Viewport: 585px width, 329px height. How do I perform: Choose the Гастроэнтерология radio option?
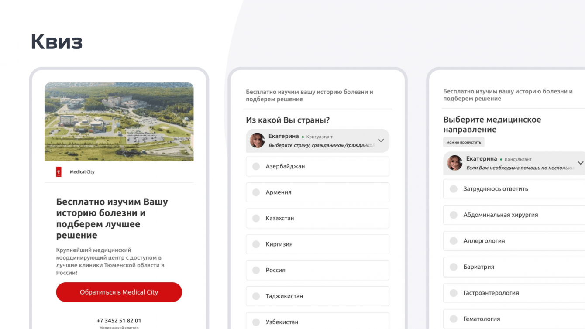pyautogui.click(x=514, y=293)
